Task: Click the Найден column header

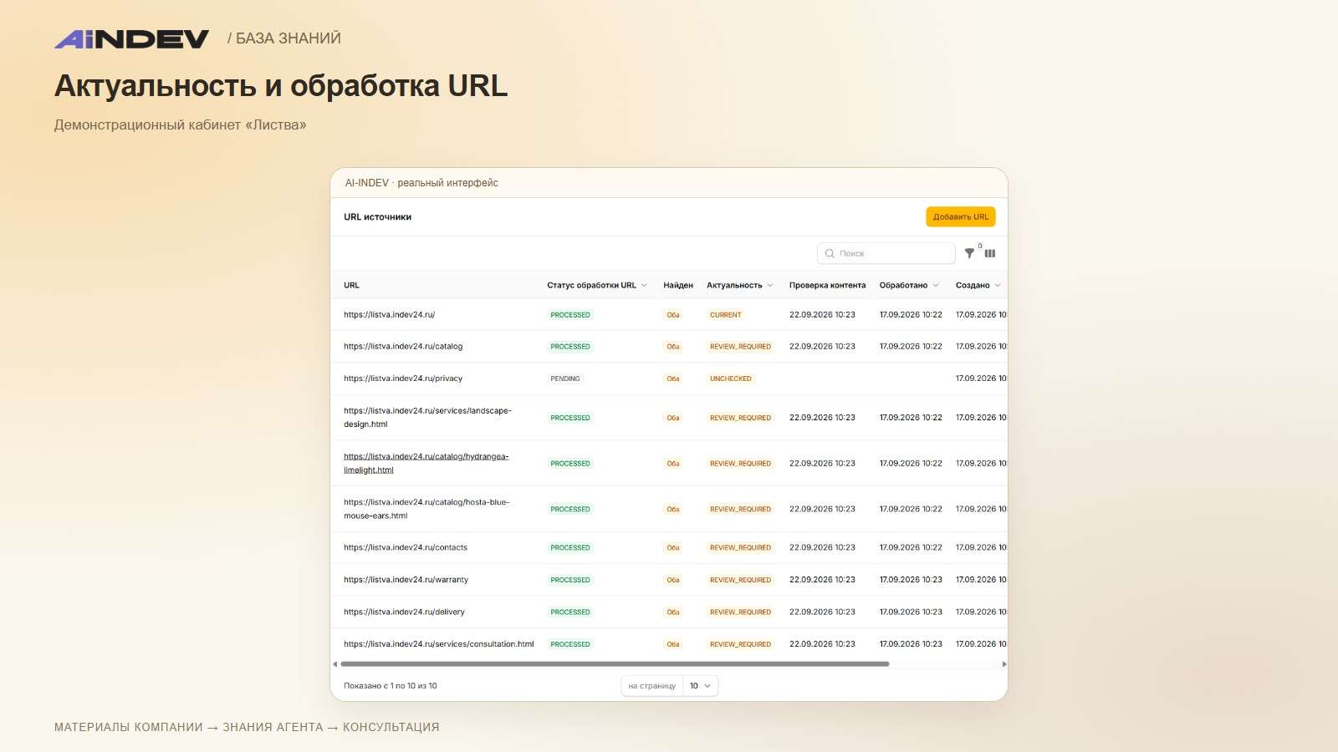Action: click(x=678, y=285)
